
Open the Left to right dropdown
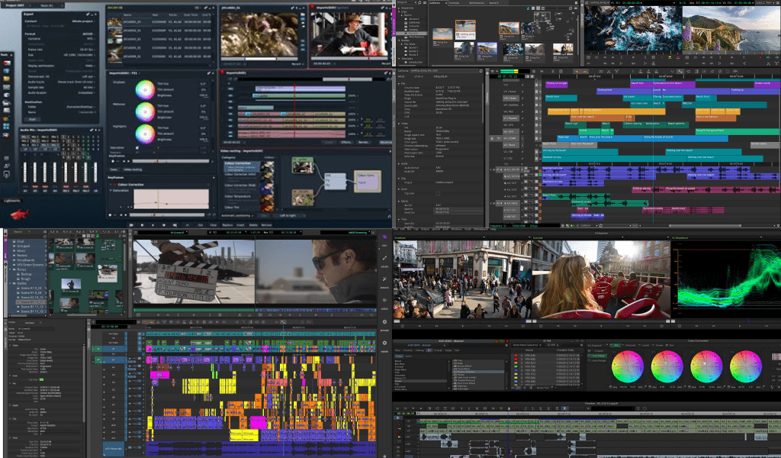pos(291,216)
